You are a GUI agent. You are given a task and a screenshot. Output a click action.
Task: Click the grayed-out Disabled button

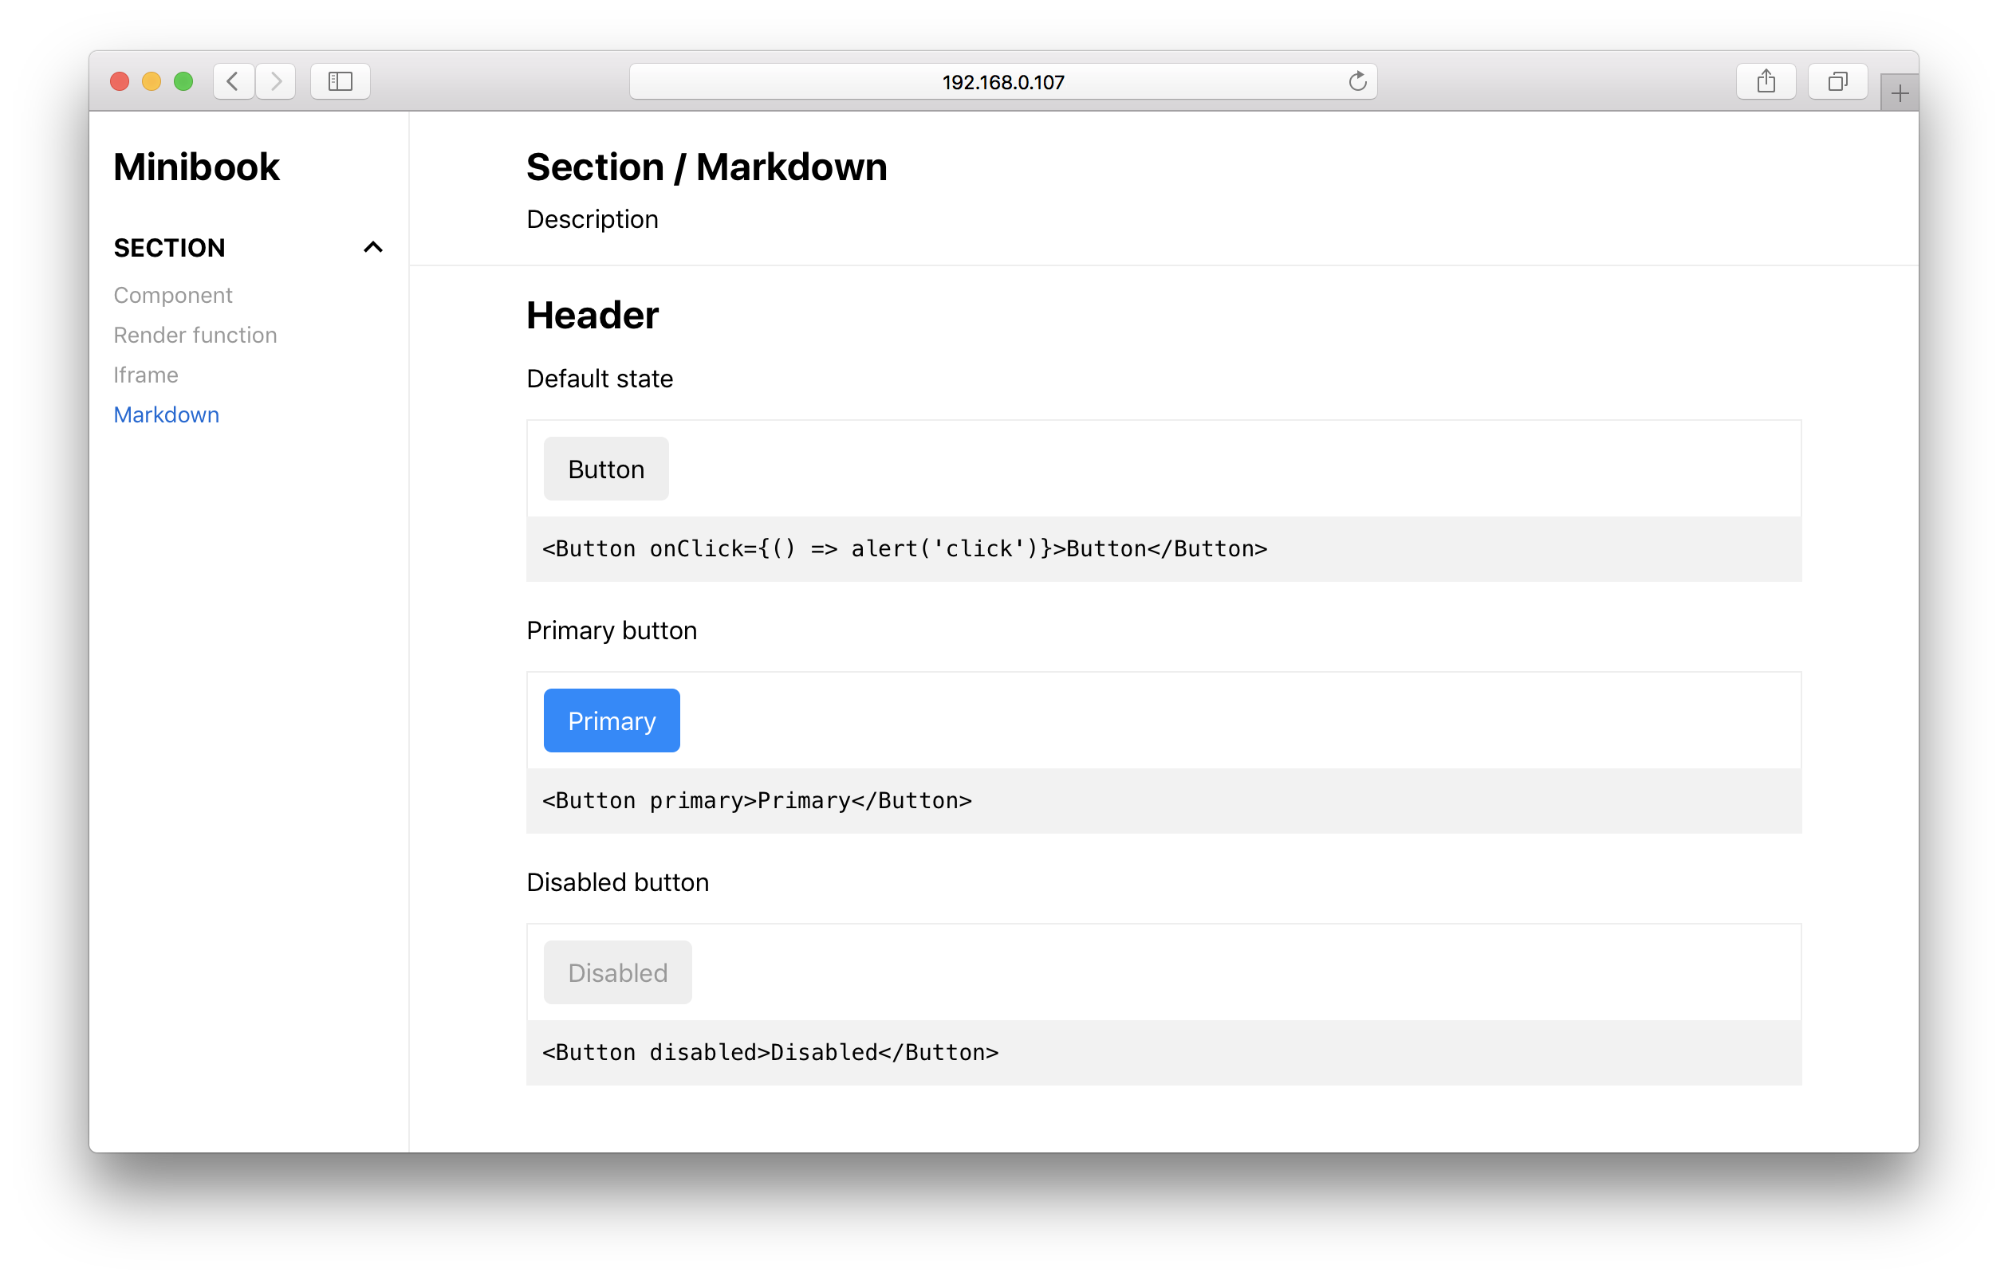click(617, 972)
